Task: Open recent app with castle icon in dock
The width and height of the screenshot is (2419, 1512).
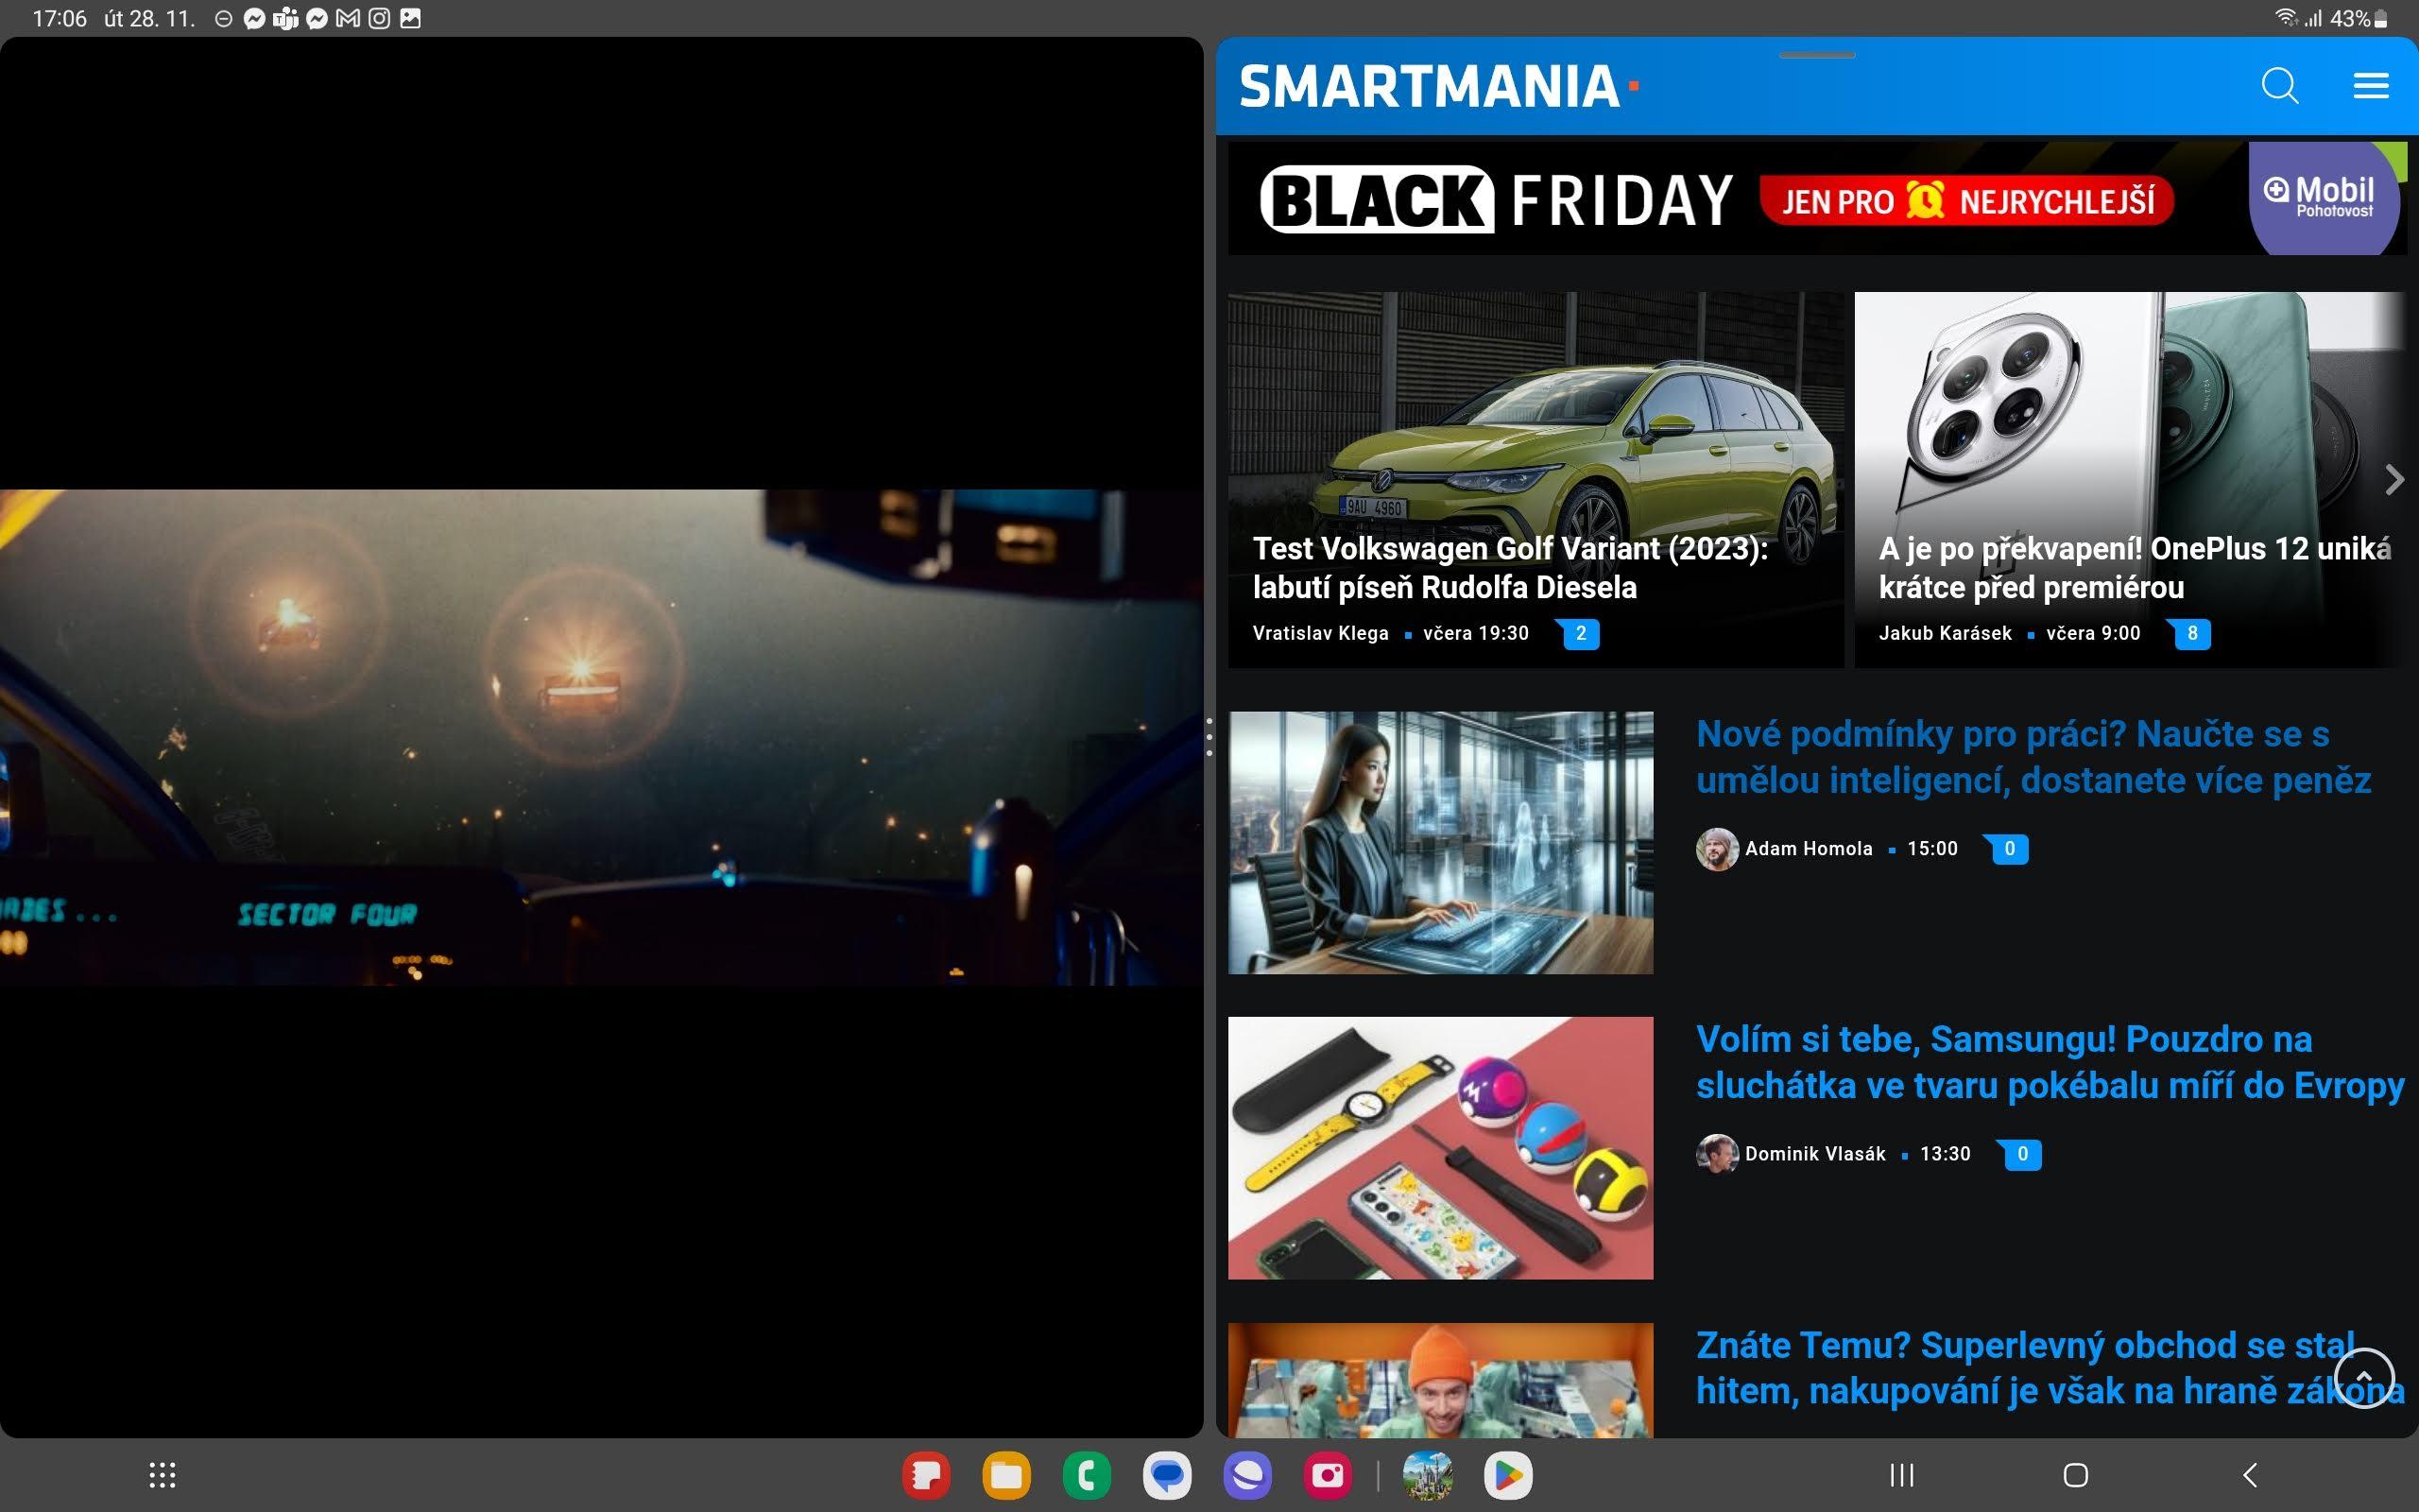Action: pos(1428,1475)
